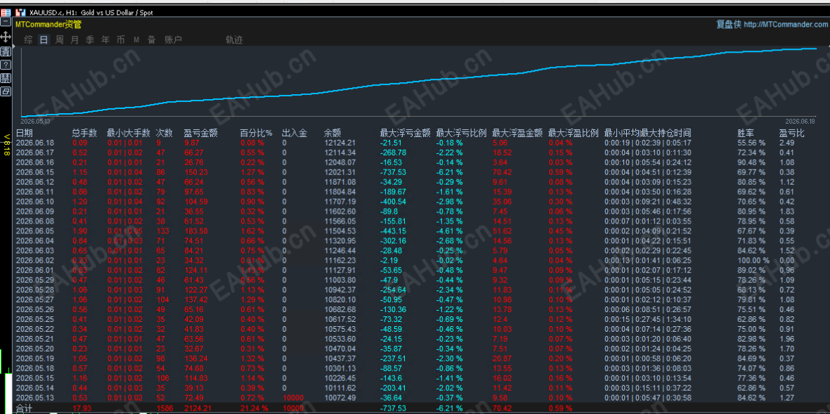Click profit amount 183.58
This screenshot has width=830, height=414.
(196, 231)
